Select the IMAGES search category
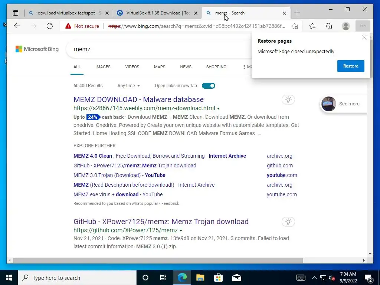Viewport: 380px width, 285px height. coord(103,67)
